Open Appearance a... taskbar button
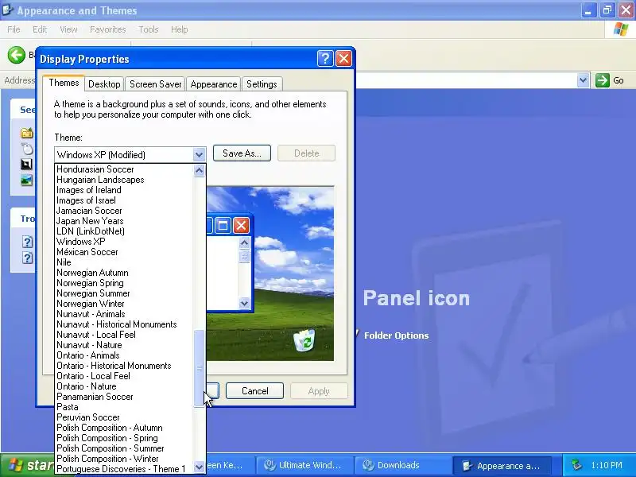This screenshot has width=636, height=477. 502,465
